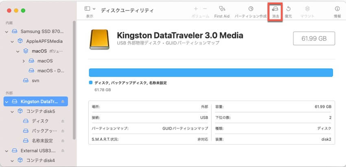Click the 内蔵 sidebar section header

[9, 23]
